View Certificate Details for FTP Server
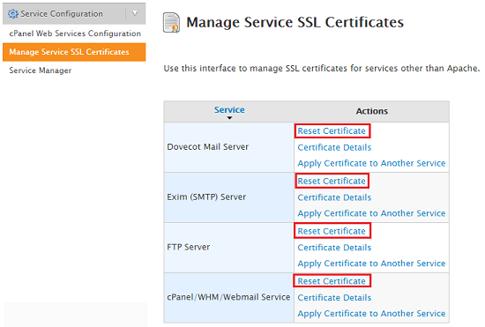The image size is (485, 327). tap(334, 248)
